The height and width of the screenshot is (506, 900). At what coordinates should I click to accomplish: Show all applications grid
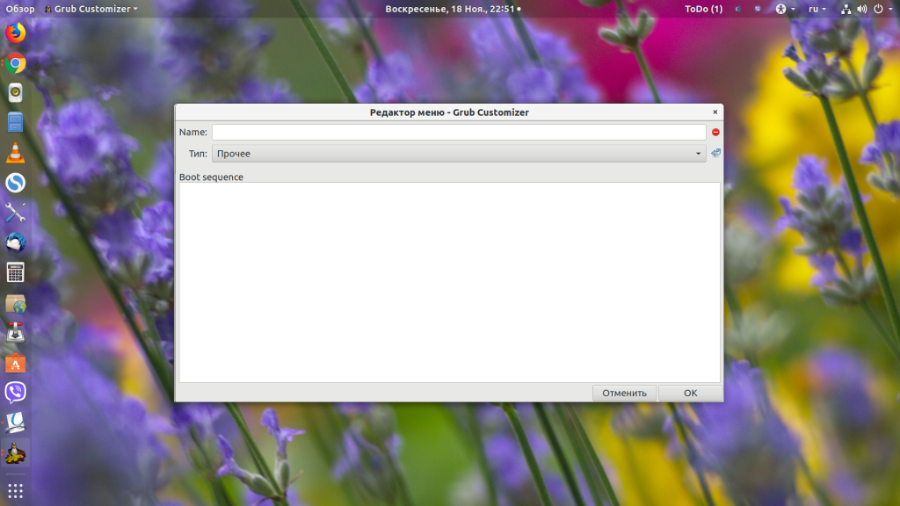15,490
